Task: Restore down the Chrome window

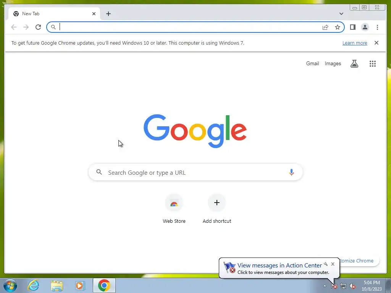Action: click(x=364, y=8)
